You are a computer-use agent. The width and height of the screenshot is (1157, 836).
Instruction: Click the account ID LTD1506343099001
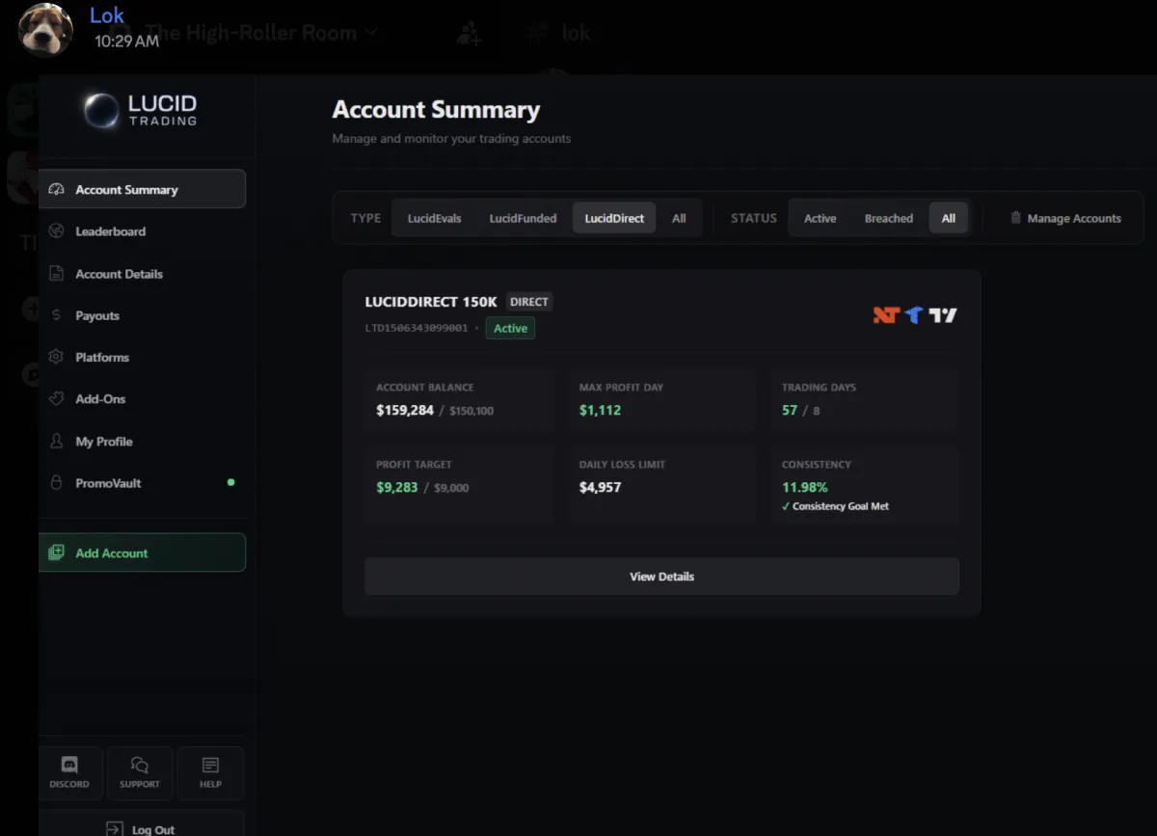tap(417, 328)
